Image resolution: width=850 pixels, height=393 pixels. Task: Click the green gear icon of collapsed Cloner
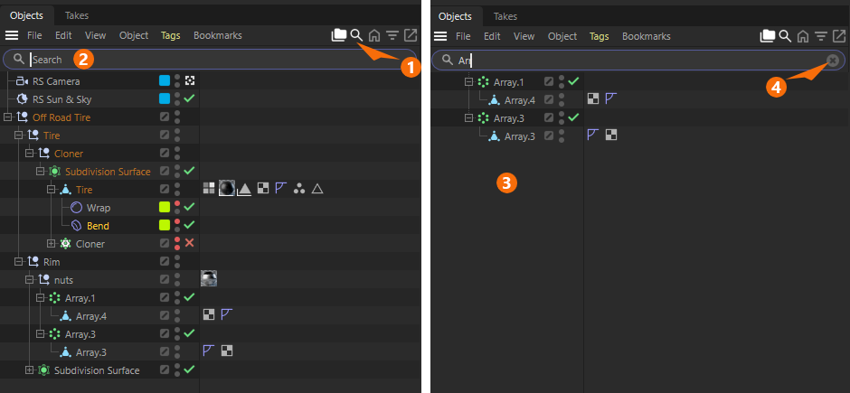[x=66, y=244]
